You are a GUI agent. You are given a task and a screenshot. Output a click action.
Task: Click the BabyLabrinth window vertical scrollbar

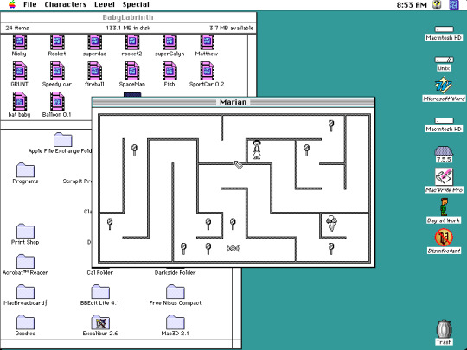coord(252,66)
